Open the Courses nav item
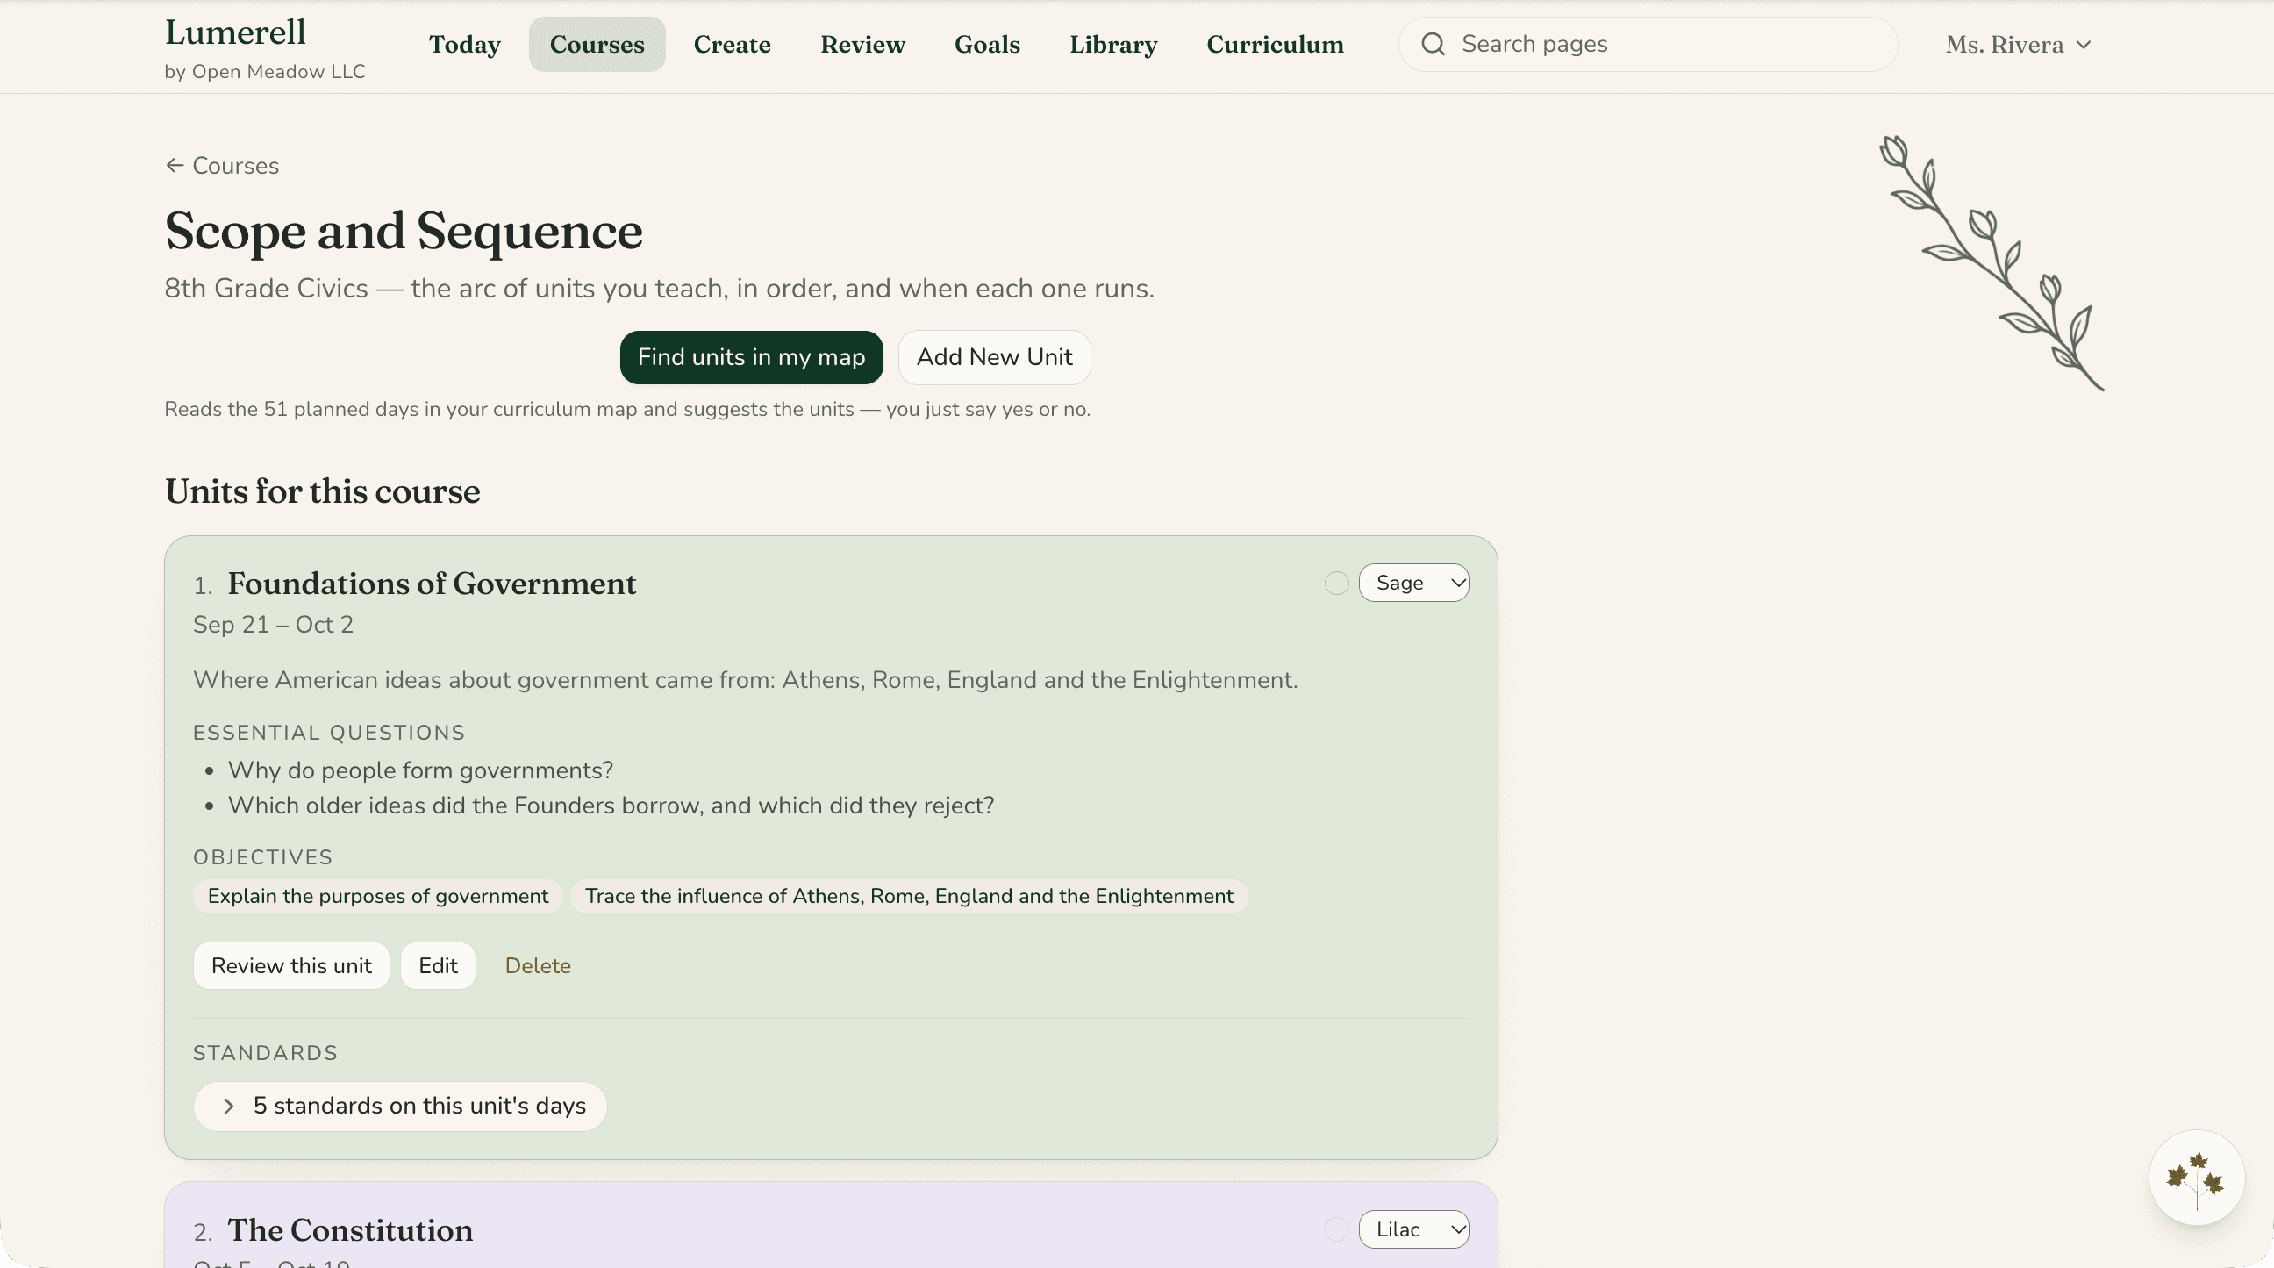2274x1268 pixels. tap(597, 45)
